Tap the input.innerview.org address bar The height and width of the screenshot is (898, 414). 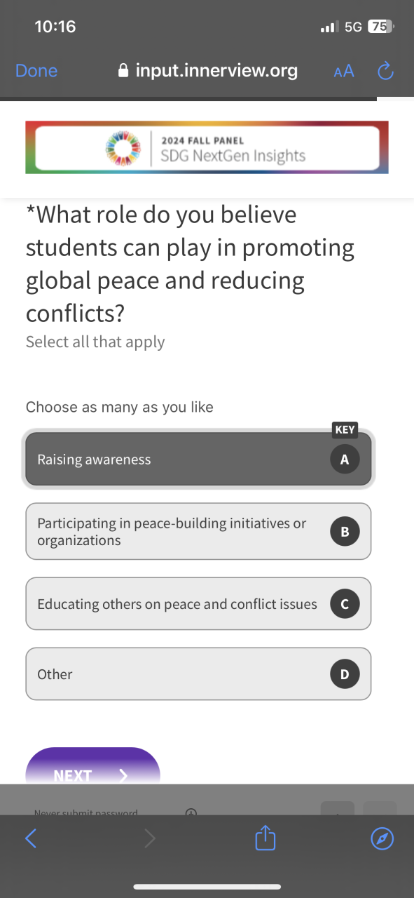pyautogui.click(x=207, y=71)
